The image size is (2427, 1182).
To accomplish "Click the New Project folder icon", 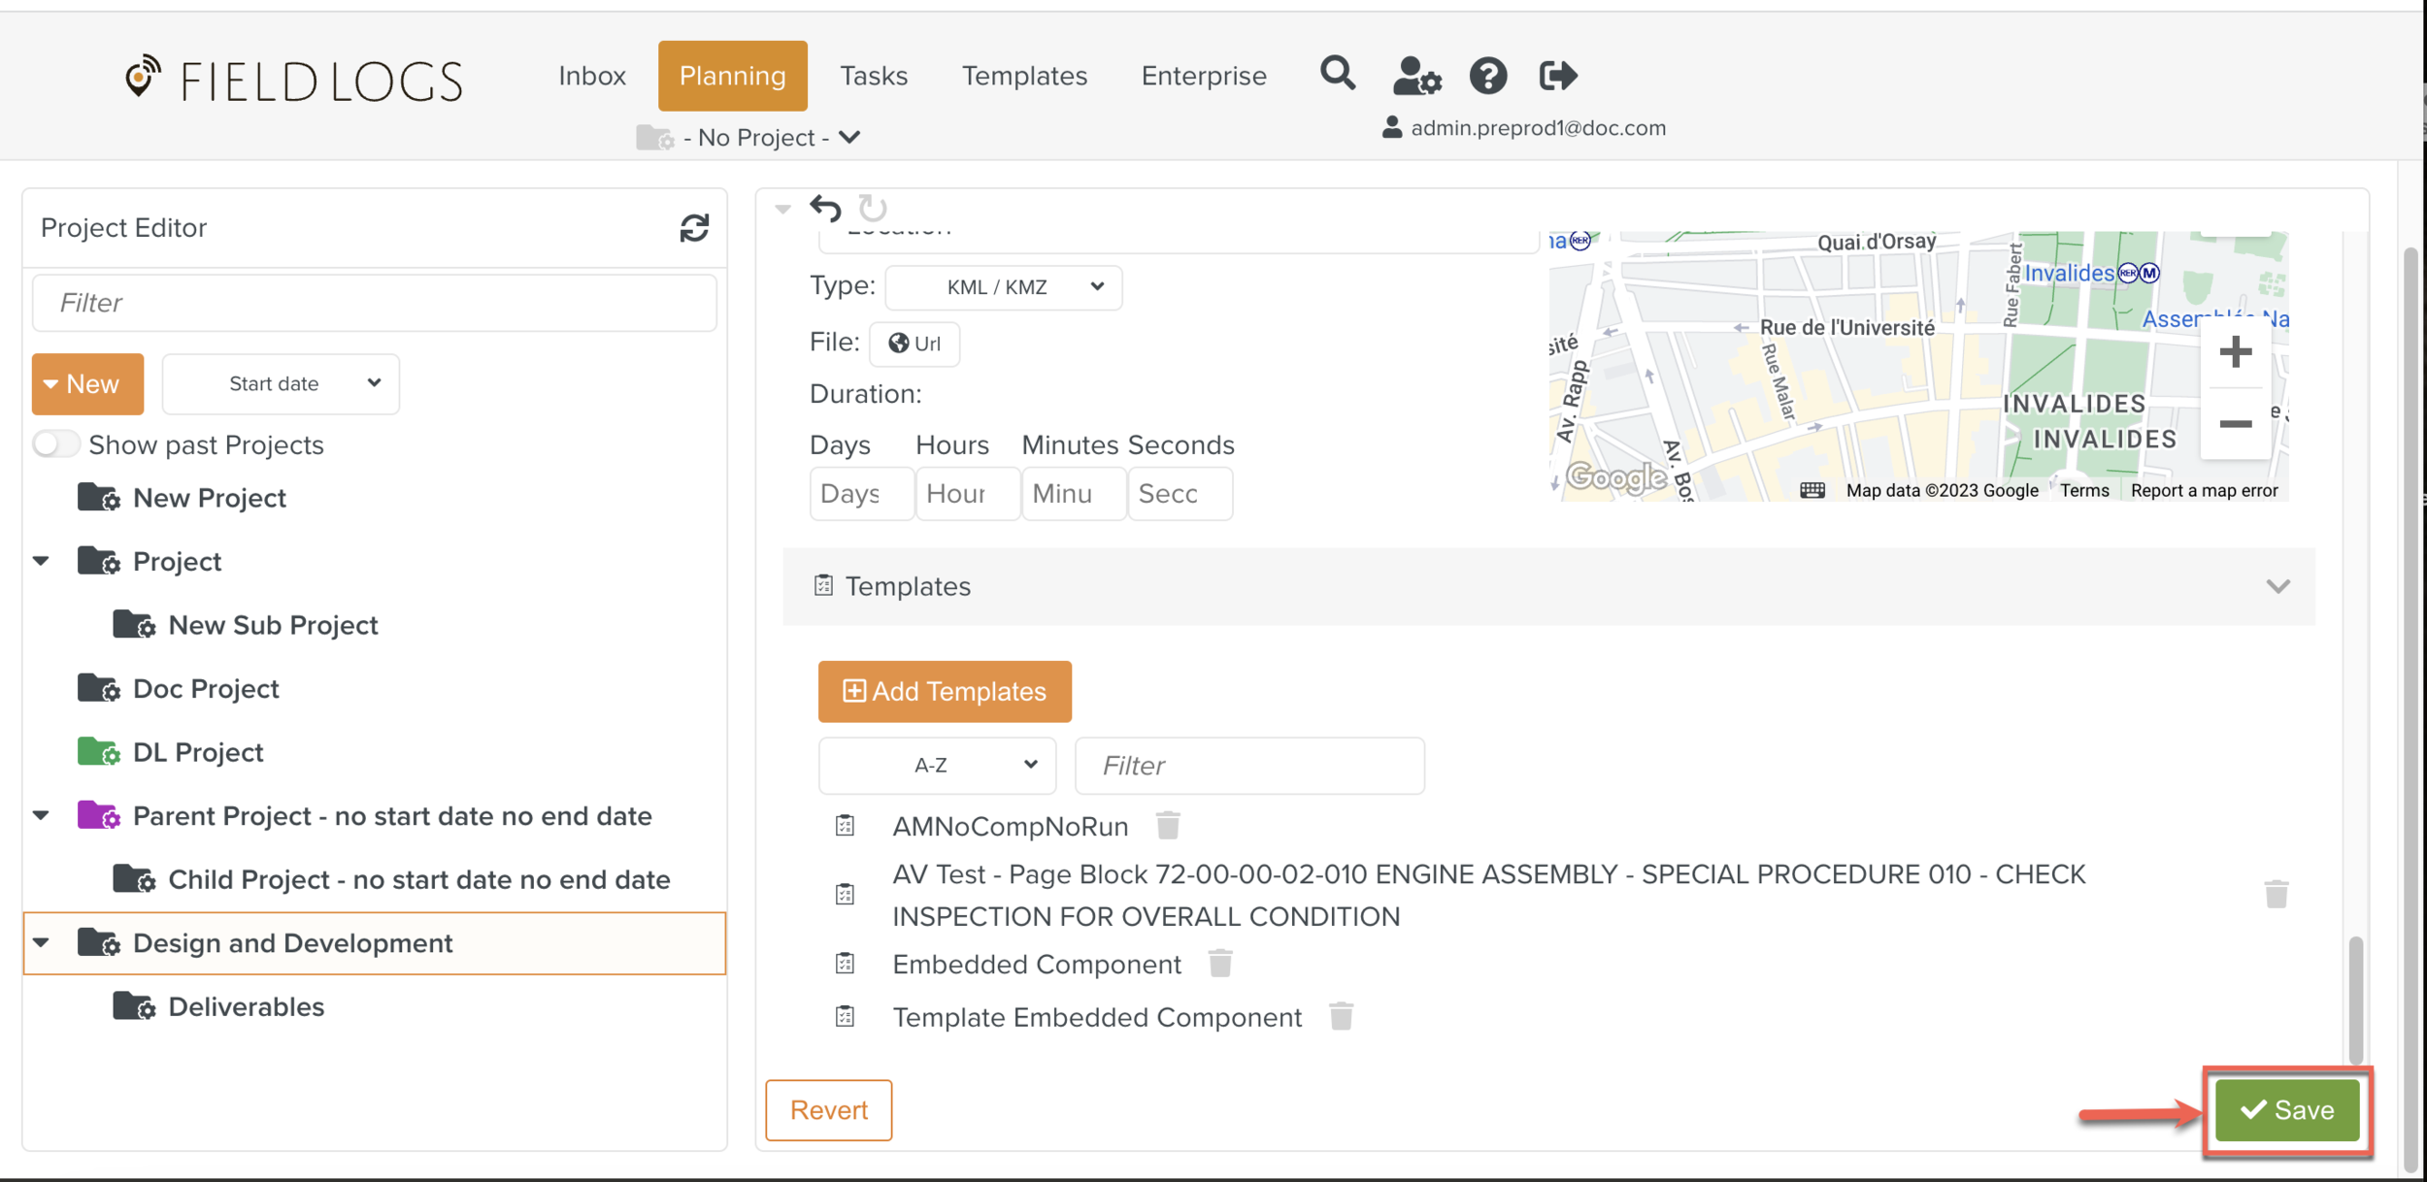I will point(99,497).
